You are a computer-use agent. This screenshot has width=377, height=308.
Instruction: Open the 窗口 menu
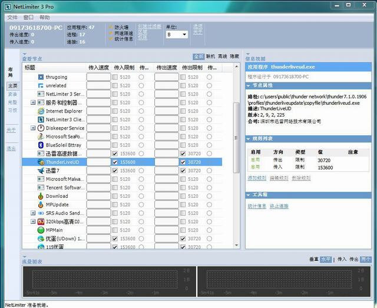[x=29, y=17]
